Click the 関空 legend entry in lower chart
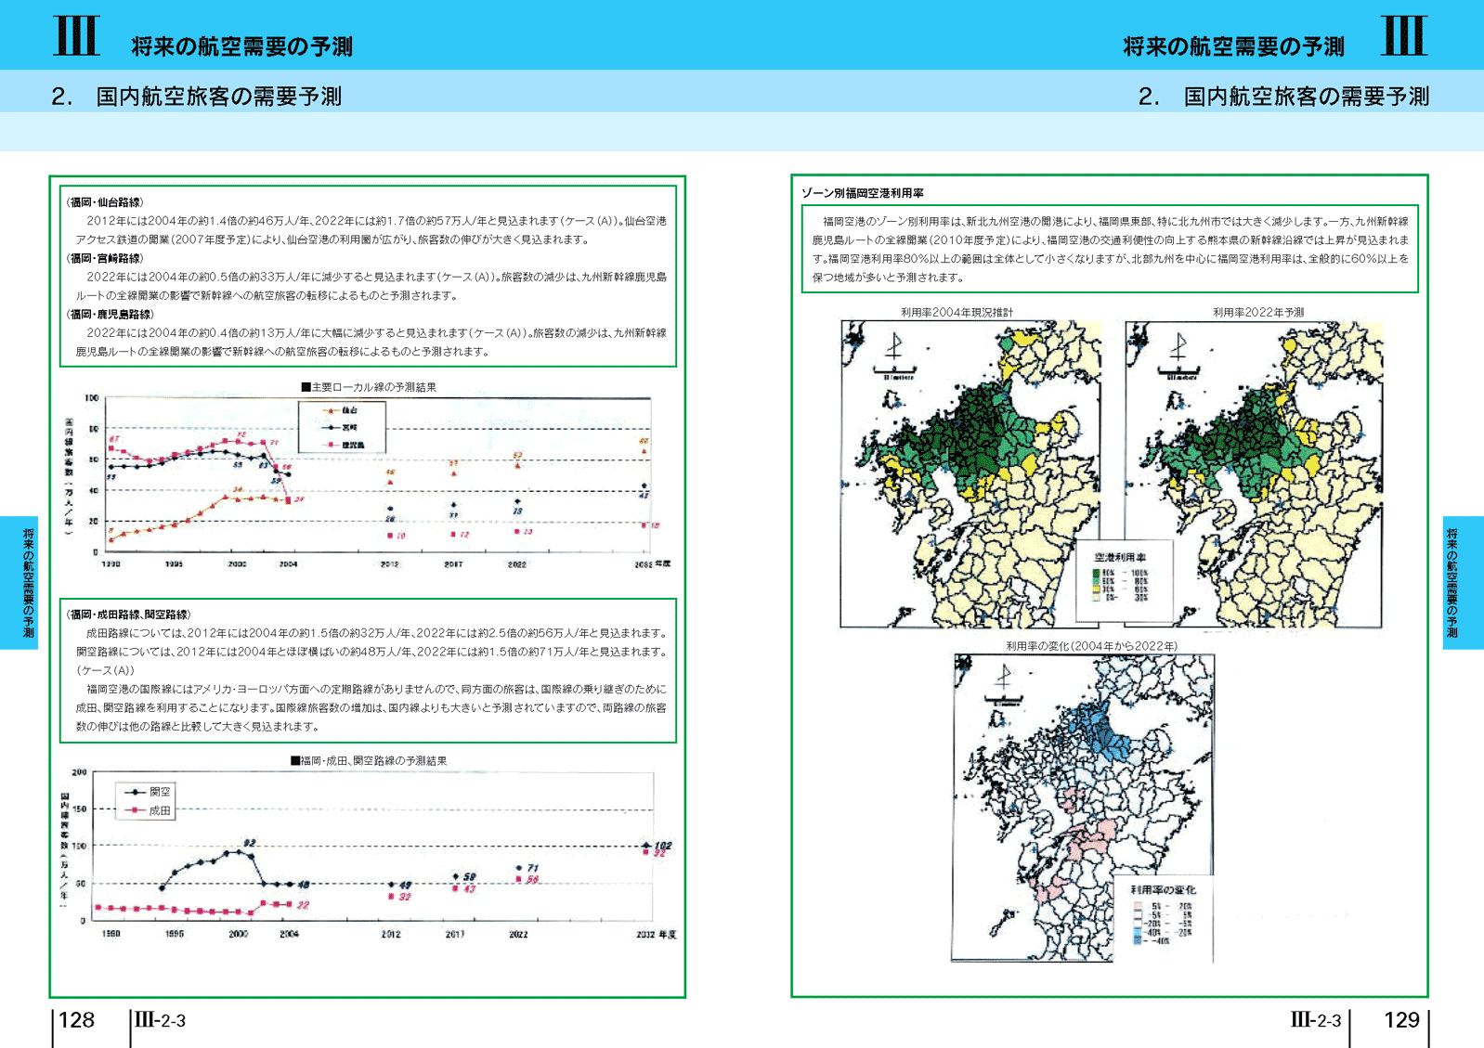 pyautogui.click(x=148, y=792)
